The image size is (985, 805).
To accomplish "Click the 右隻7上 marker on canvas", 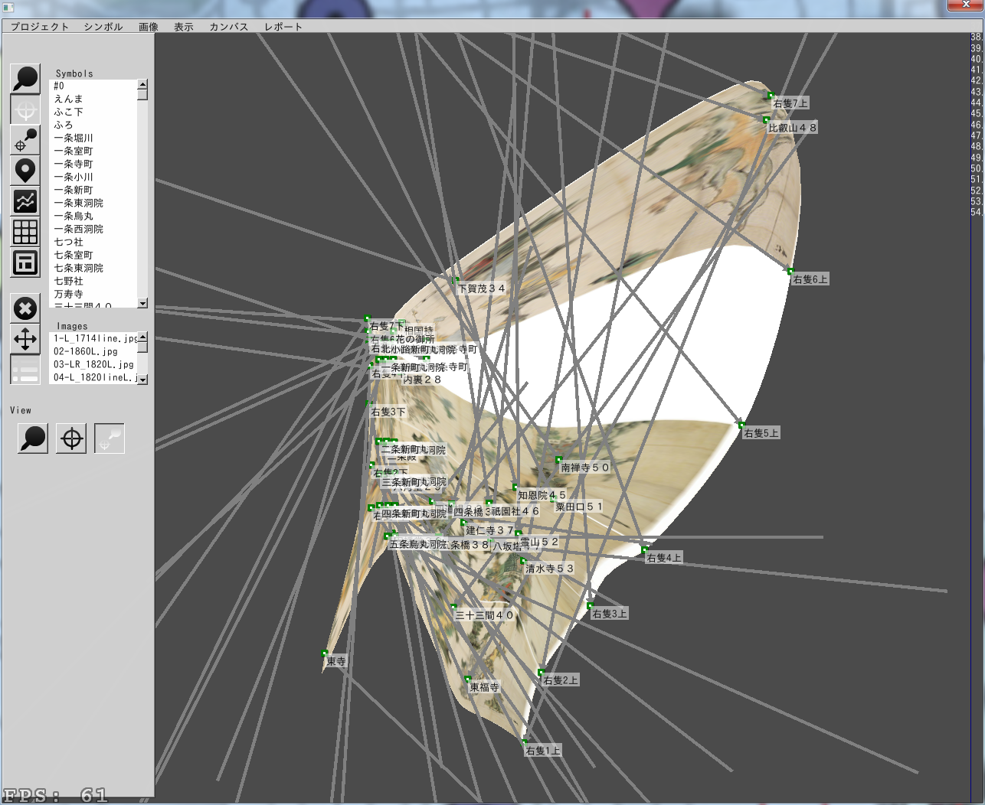I will tap(771, 96).
